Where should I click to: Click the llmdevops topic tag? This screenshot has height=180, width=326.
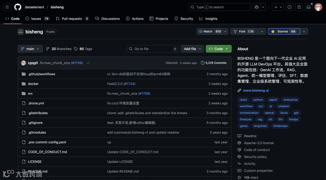(x=280, y=126)
